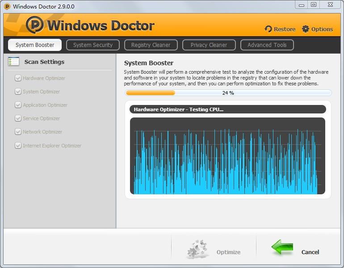Switch to the System Booster tab

tap(35, 45)
